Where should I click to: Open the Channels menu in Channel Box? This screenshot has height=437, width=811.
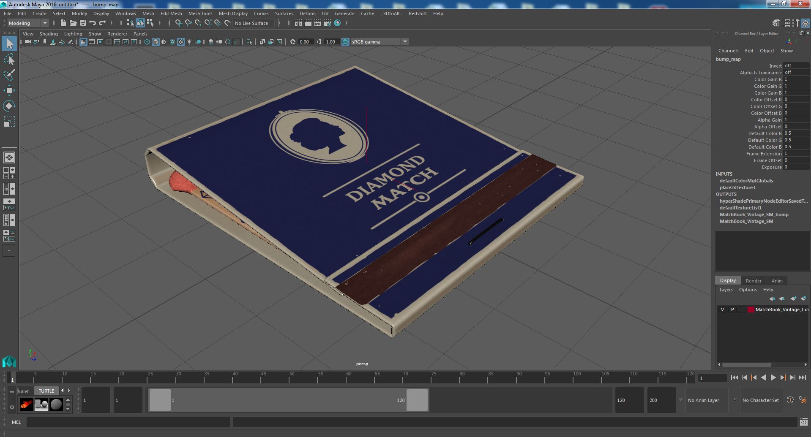(728, 51)
